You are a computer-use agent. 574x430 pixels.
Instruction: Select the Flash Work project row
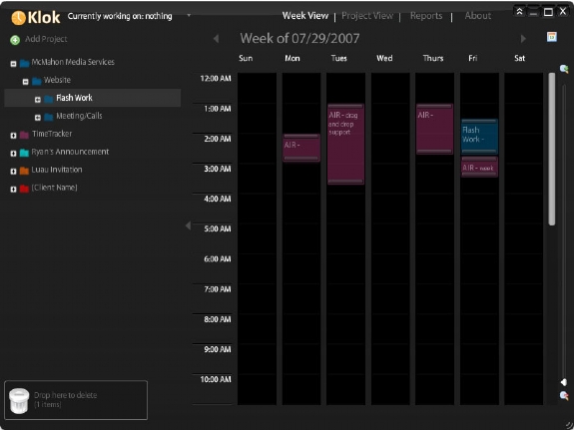tap(93, 98)
